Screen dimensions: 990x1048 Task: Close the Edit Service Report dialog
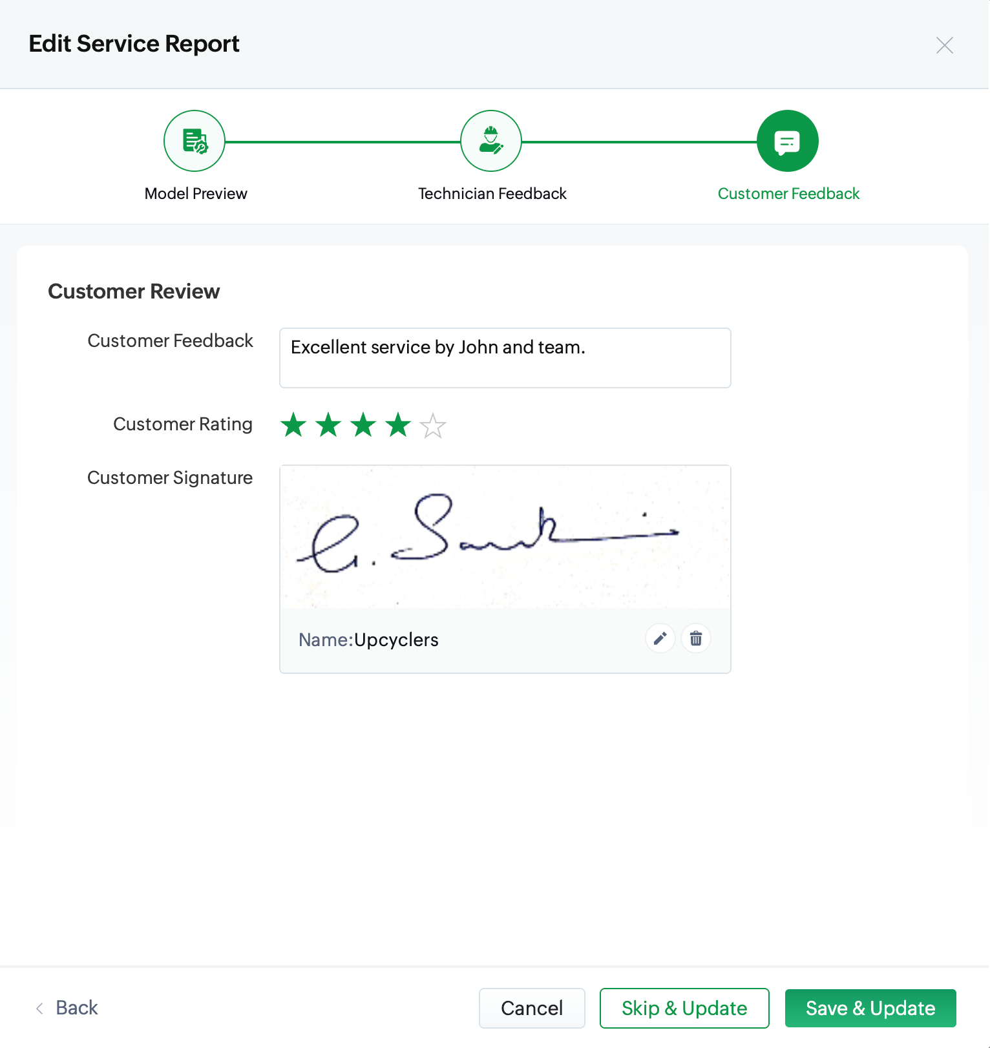[x=944, y=45]
